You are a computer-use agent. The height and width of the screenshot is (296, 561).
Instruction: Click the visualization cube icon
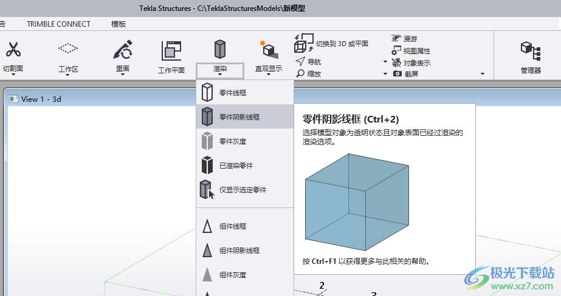coord(269,50)
